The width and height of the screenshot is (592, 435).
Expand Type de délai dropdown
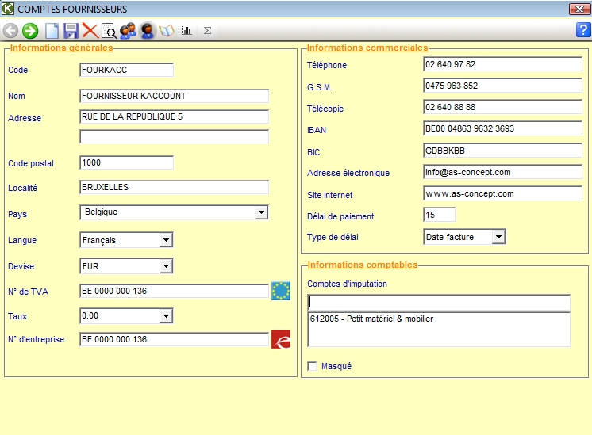point(498,237)
